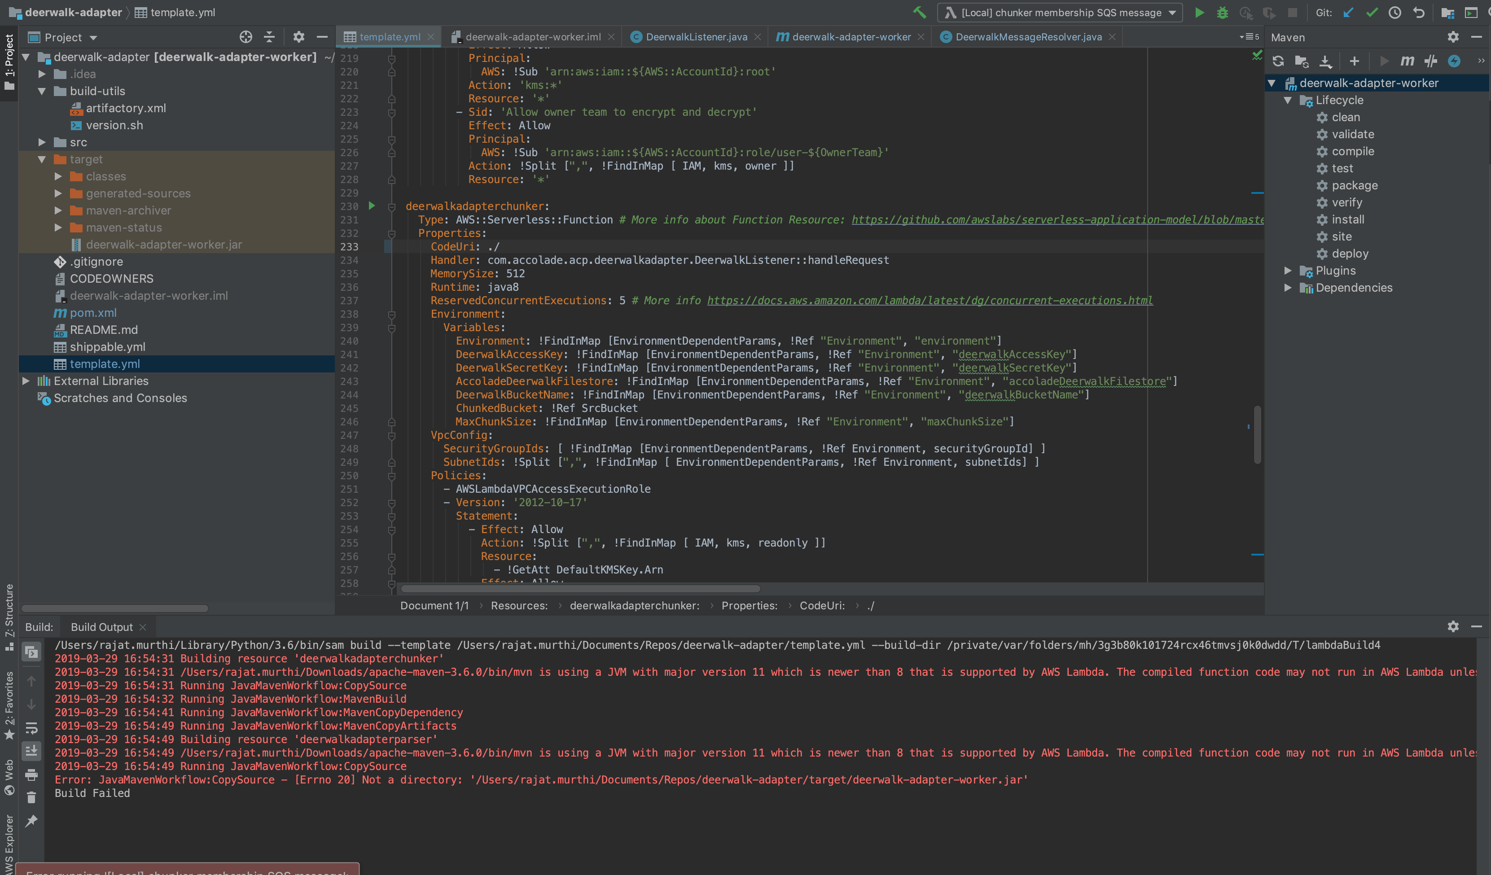The image size is (1491, 875).
Task: Click the editor horizontal scrollbar
Action: tap(580, 589)
